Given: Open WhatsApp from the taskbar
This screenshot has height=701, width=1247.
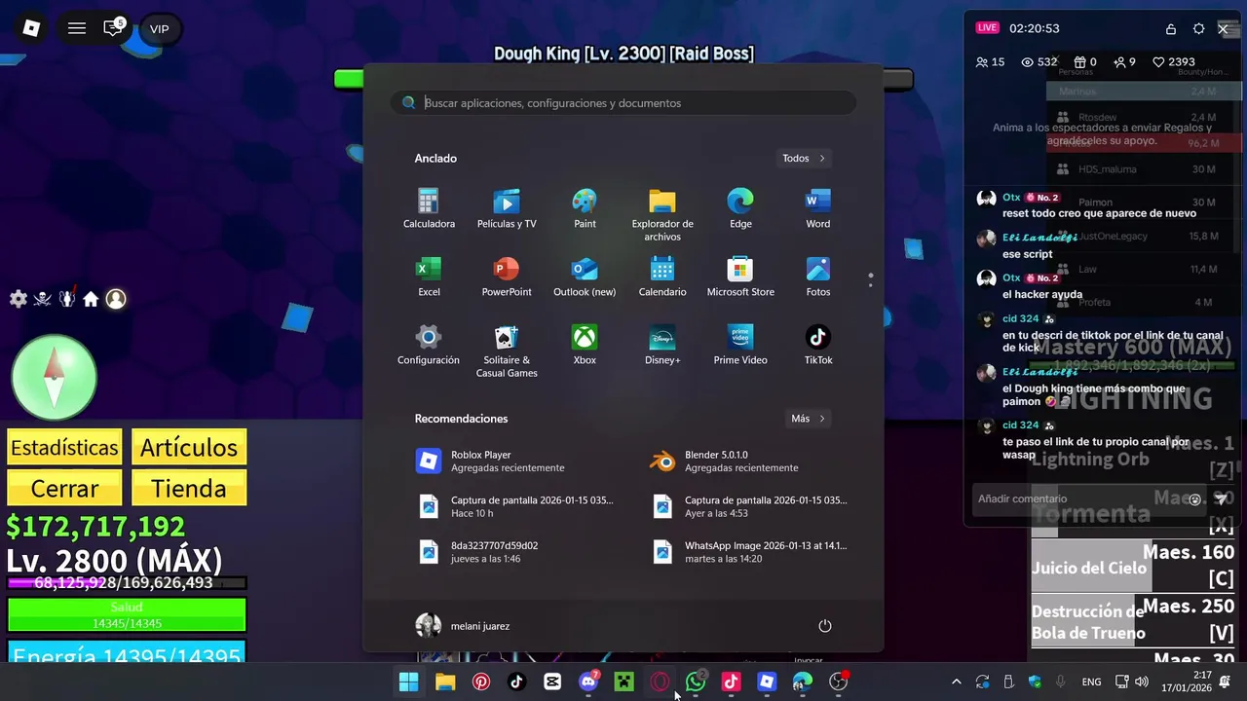Looking at the screenshot, I should [x=696, y=682].
